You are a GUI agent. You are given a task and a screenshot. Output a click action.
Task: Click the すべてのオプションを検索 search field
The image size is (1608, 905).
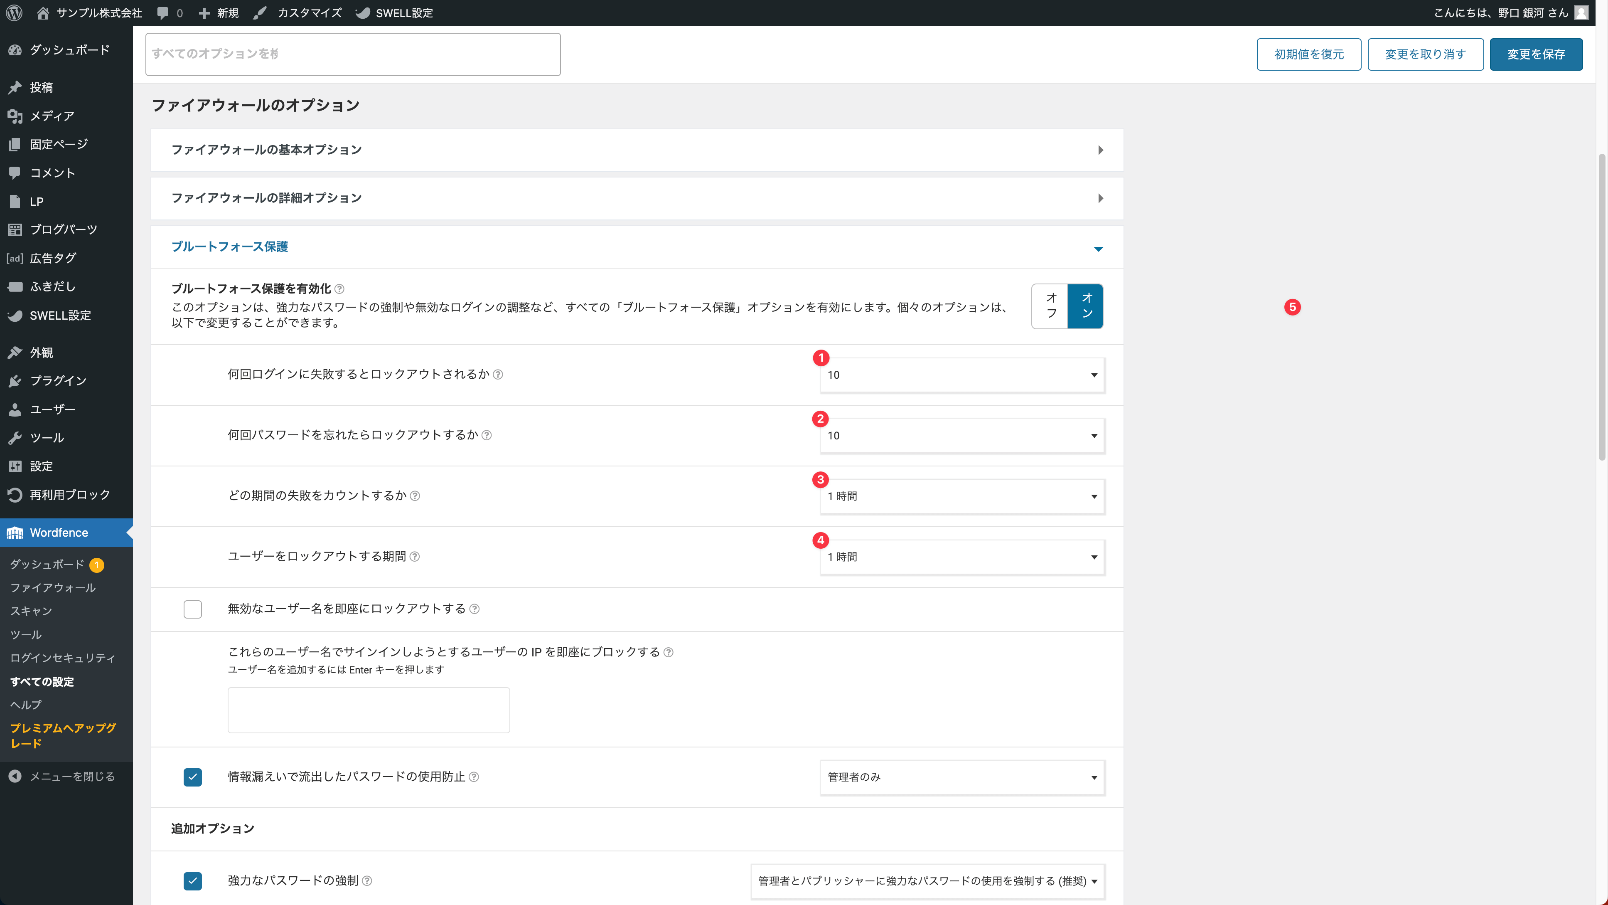point(353,54)
